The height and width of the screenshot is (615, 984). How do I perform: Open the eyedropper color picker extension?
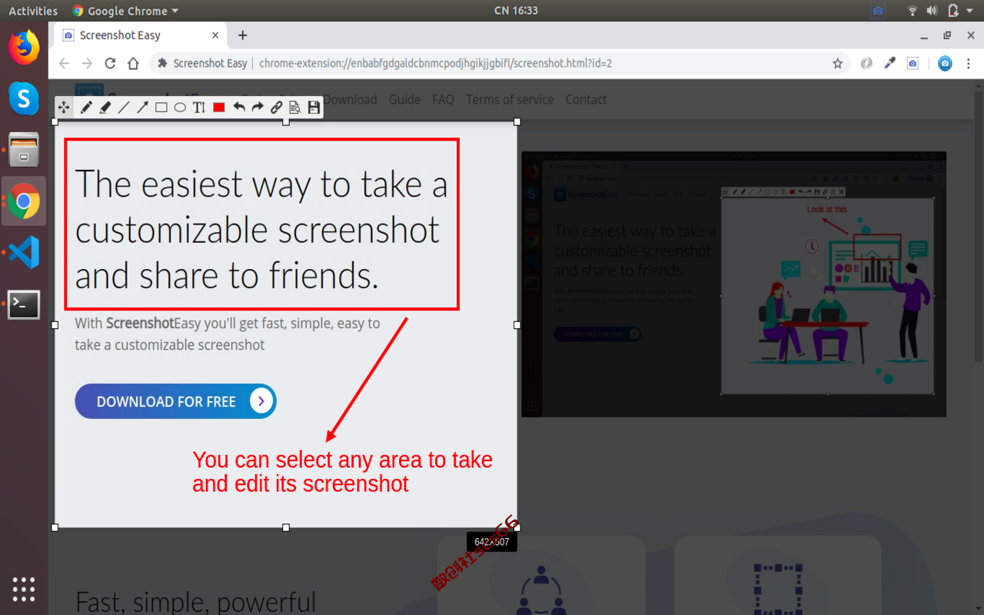[x=889, y=64]
